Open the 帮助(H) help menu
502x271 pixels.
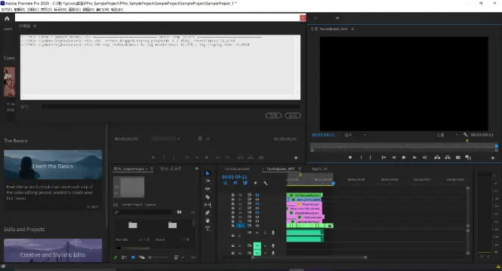[x=117, y=10]
